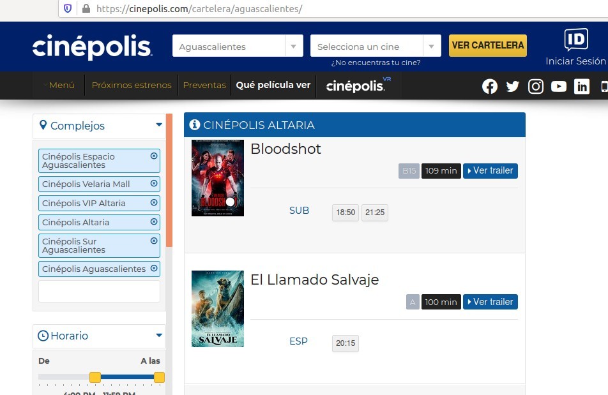Click the clock icon in Horario
The image size is (608, 395).
tap(43, 336)
